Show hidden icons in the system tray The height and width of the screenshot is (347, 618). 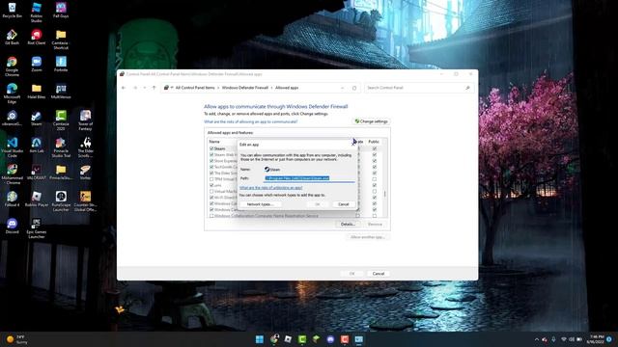click(x=537, y=339)
